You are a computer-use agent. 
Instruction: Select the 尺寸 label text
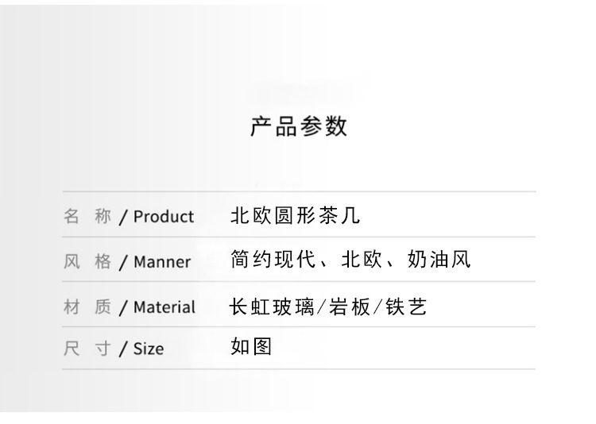point(87,349)
